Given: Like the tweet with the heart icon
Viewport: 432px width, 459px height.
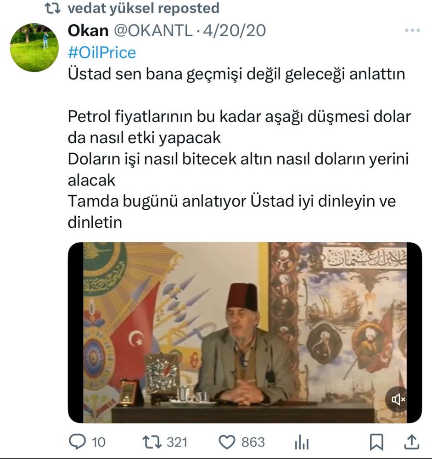Looking at the screenshot, I should click(x=227, y=442).
